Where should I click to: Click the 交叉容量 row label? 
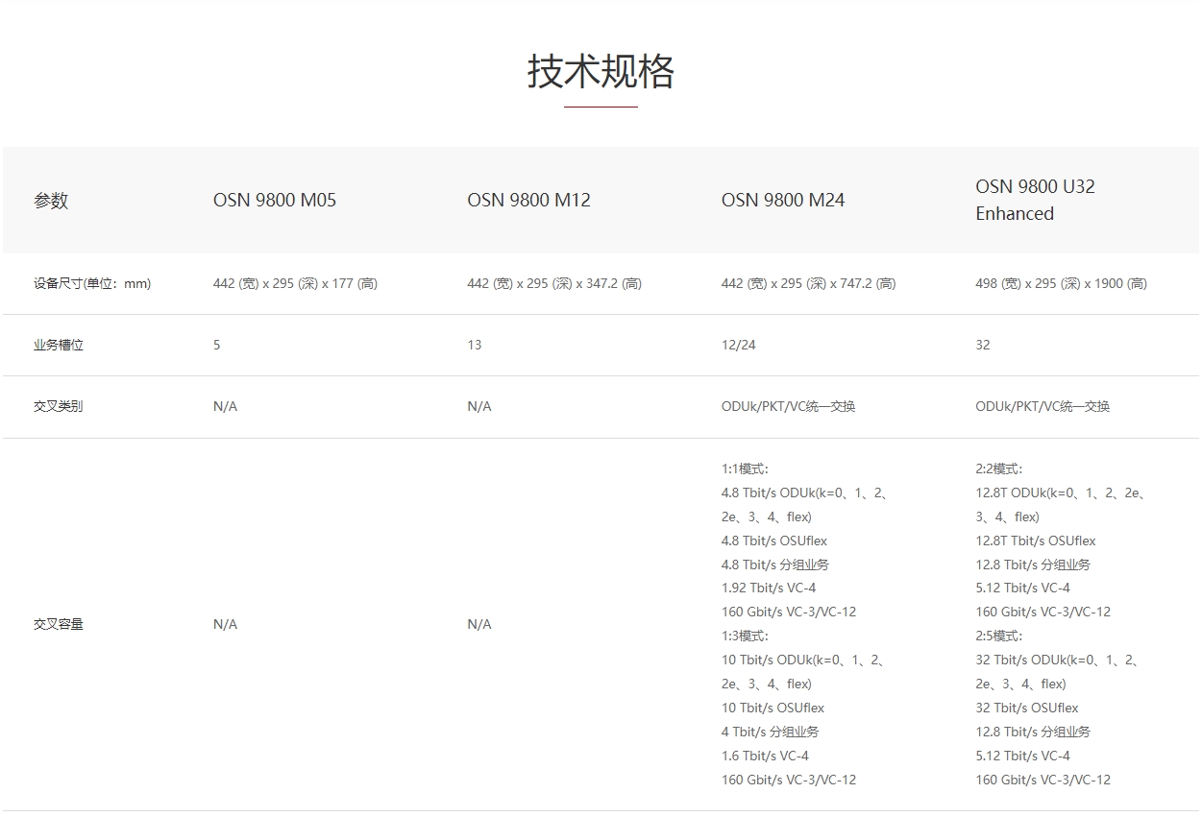click(59, 624)
